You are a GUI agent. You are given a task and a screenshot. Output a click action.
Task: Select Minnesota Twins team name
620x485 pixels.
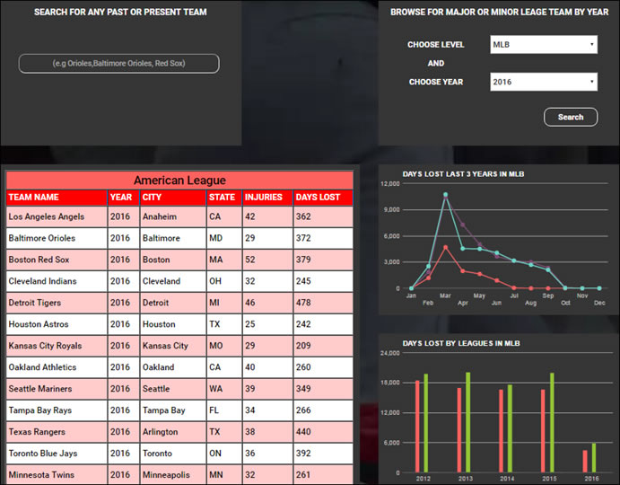[x=41, y=475]
